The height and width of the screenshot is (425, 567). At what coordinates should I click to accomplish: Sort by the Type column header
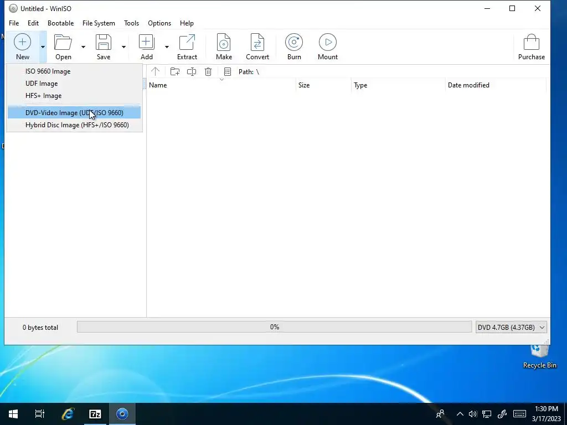pos(398,85)
